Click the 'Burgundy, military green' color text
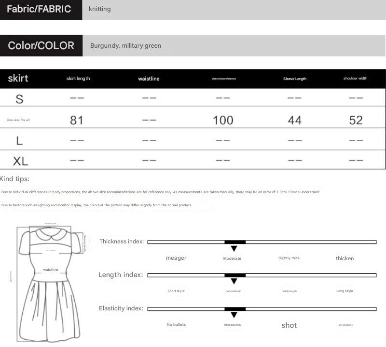386x347 pixels. 125,46
